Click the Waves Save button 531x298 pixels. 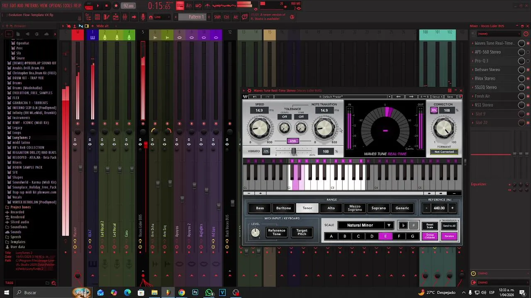pos(450,96)
